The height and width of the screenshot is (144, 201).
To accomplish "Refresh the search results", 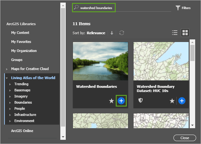I will [x=122, y=33].
